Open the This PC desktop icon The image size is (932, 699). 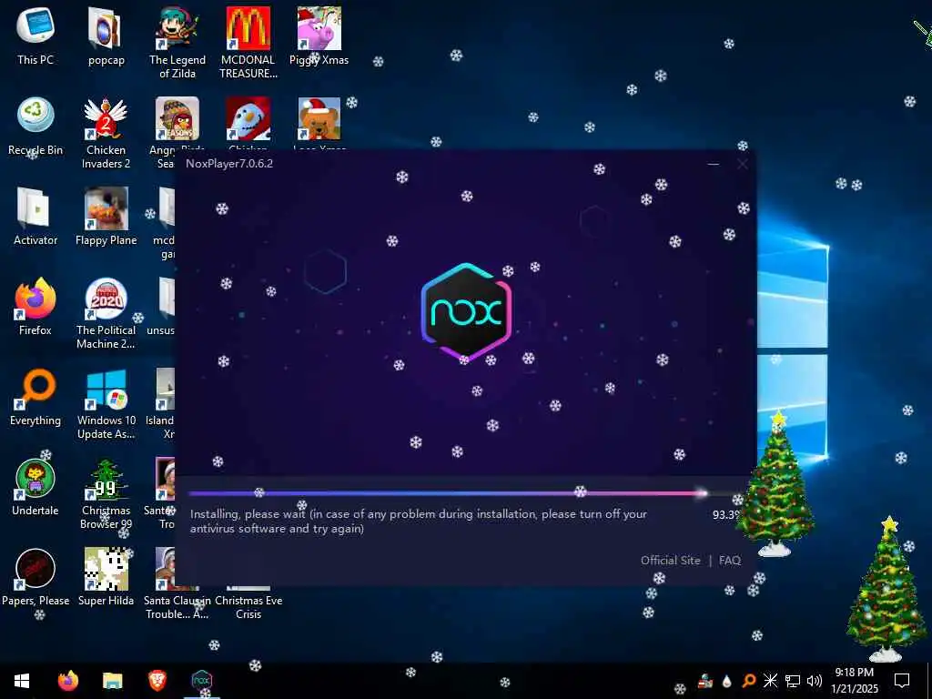coord(35,35)
